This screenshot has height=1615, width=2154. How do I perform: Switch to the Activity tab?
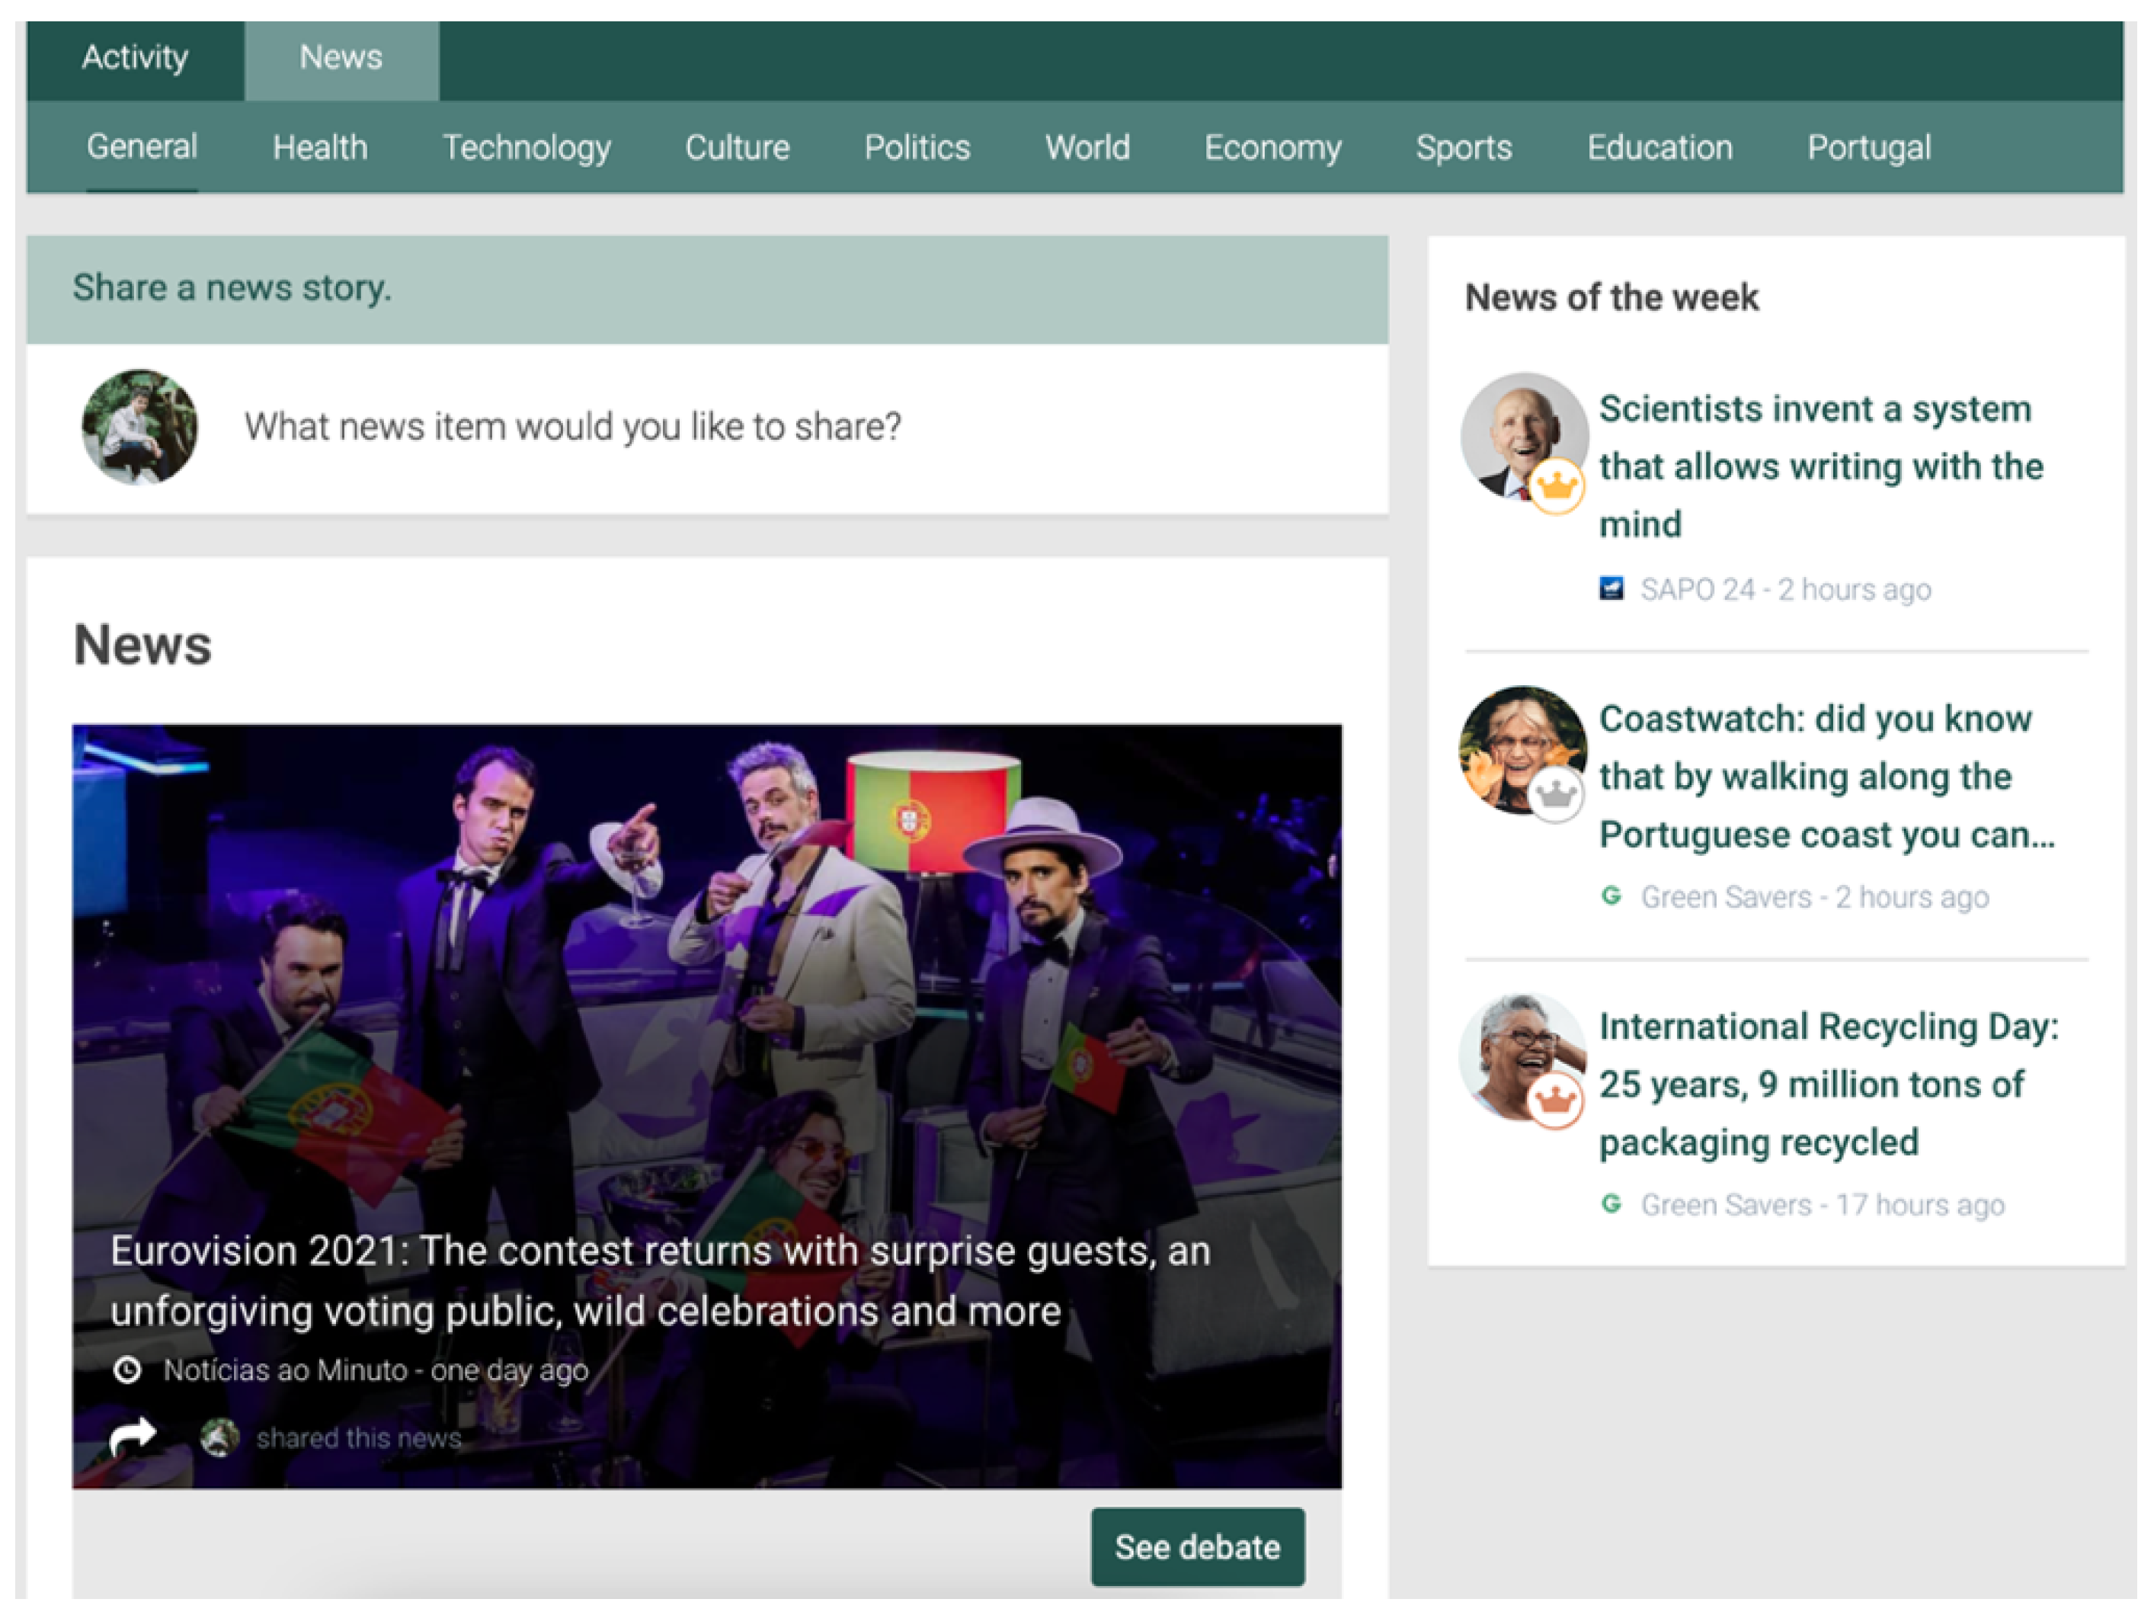[134, 59]
